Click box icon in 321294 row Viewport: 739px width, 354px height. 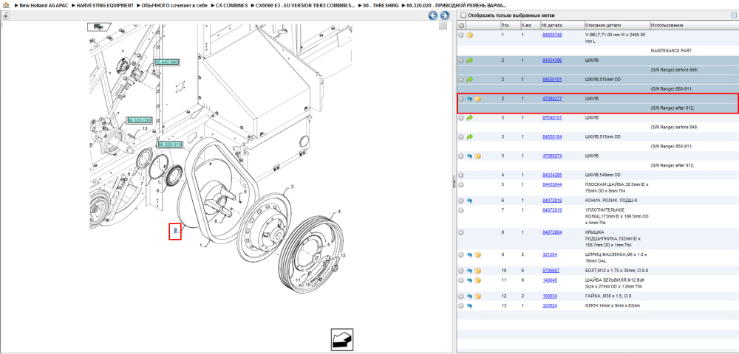(x=477, y=254)
